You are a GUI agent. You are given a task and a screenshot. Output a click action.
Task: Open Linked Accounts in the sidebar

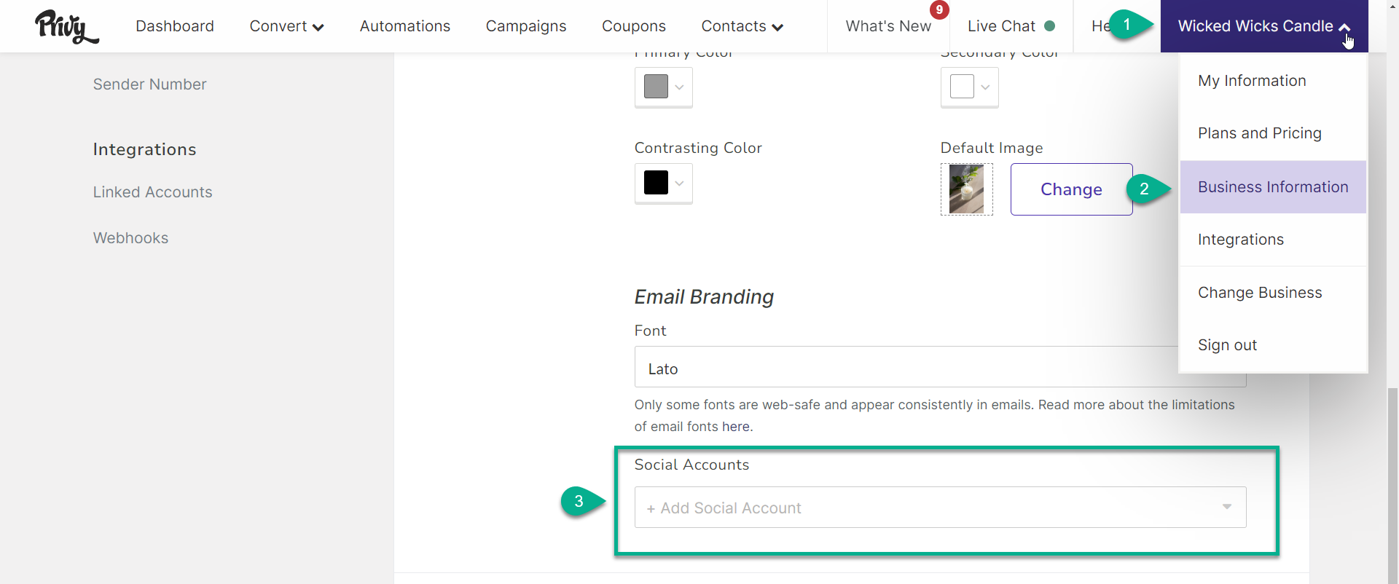(152, 192)
